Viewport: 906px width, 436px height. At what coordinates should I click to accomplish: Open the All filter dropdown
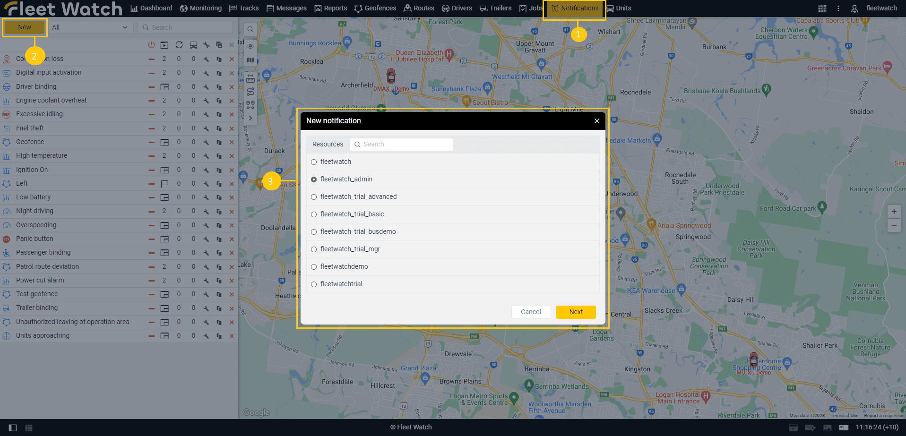(90, 27)
